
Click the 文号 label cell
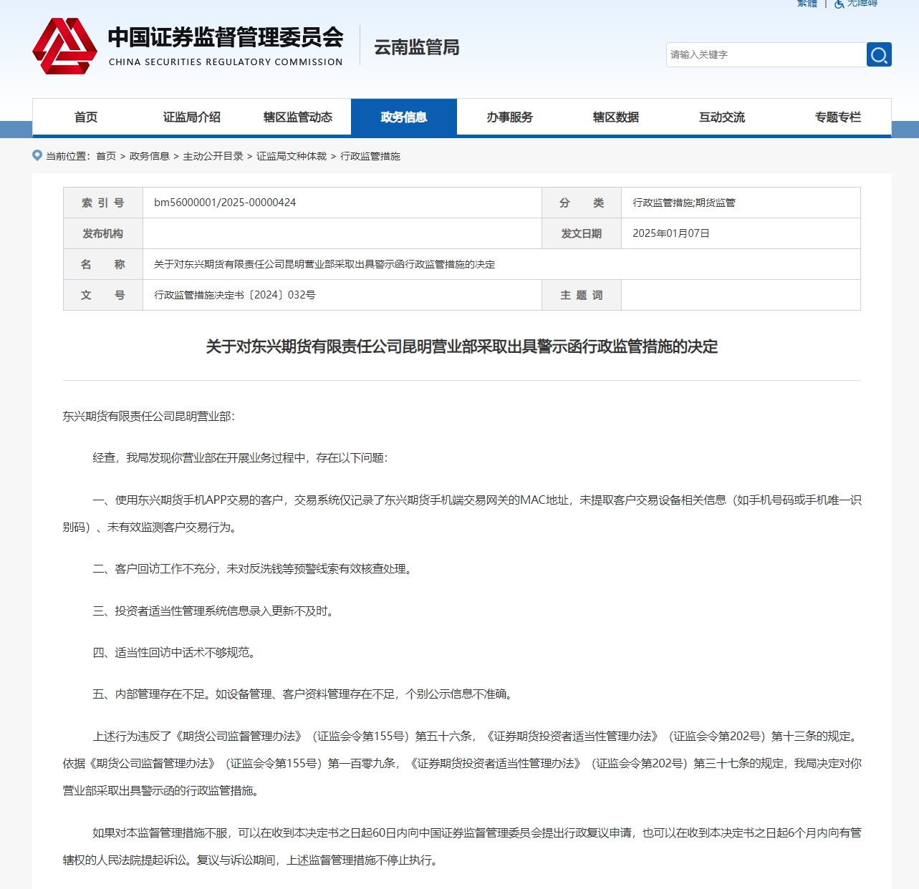click(103, 295)
